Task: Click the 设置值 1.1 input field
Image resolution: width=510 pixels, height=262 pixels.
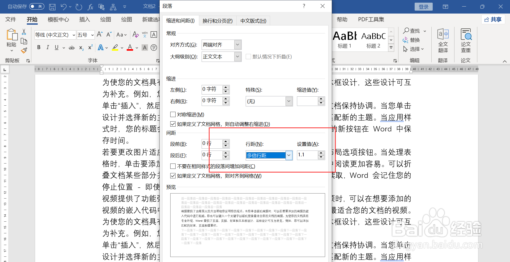Action: click(x=307, y=155)
